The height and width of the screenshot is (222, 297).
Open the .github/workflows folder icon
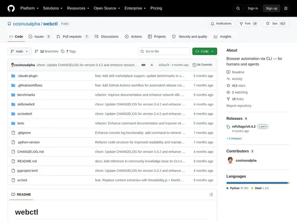pos(13,85)
